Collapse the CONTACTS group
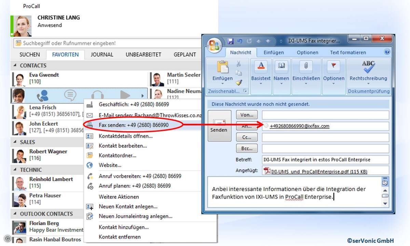This screenshot has height=246, width=410. (x=15, y=66)
